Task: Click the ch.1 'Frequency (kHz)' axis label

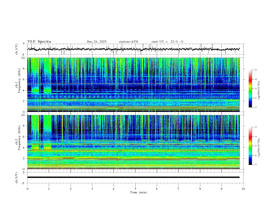Action: pyautogui.click(x=19, y=80)
